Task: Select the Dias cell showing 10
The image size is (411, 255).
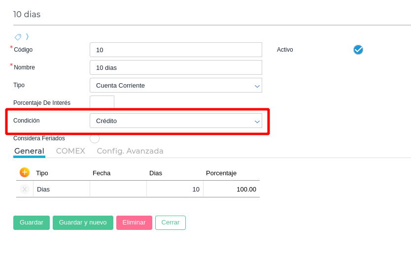Action: click(x=175, y=189)
